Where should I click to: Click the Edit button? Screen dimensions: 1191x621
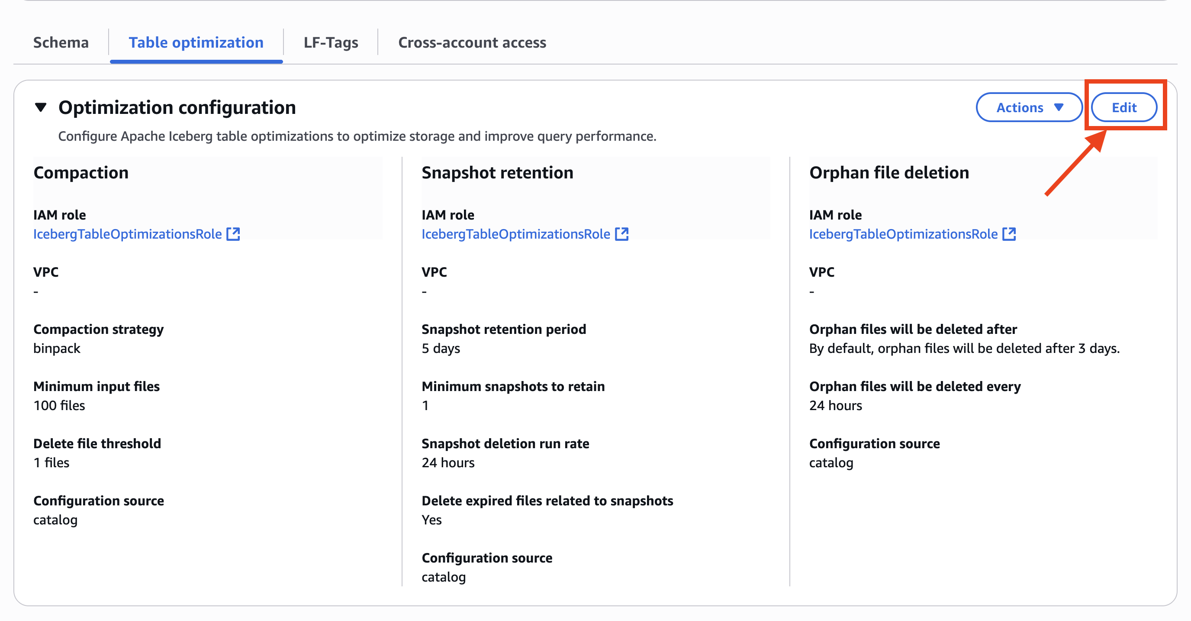click(x=1123, y=107)
